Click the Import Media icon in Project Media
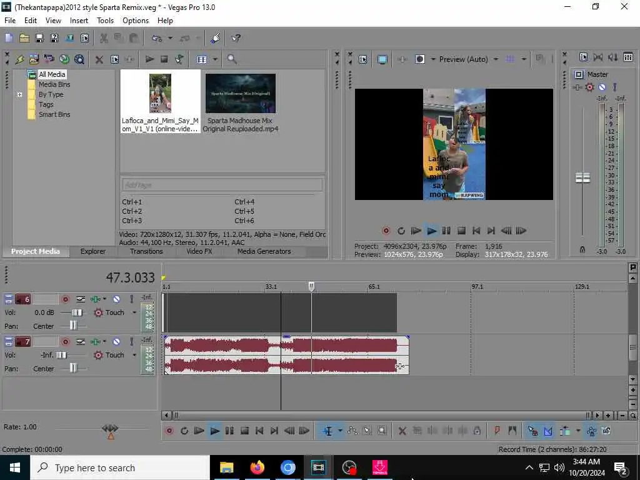This screenshot has height=480, width=640. click(x=34, y=59)
